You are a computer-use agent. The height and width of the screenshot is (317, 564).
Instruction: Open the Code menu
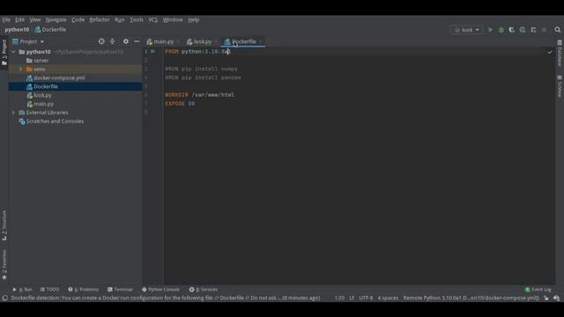coord(78,19)
